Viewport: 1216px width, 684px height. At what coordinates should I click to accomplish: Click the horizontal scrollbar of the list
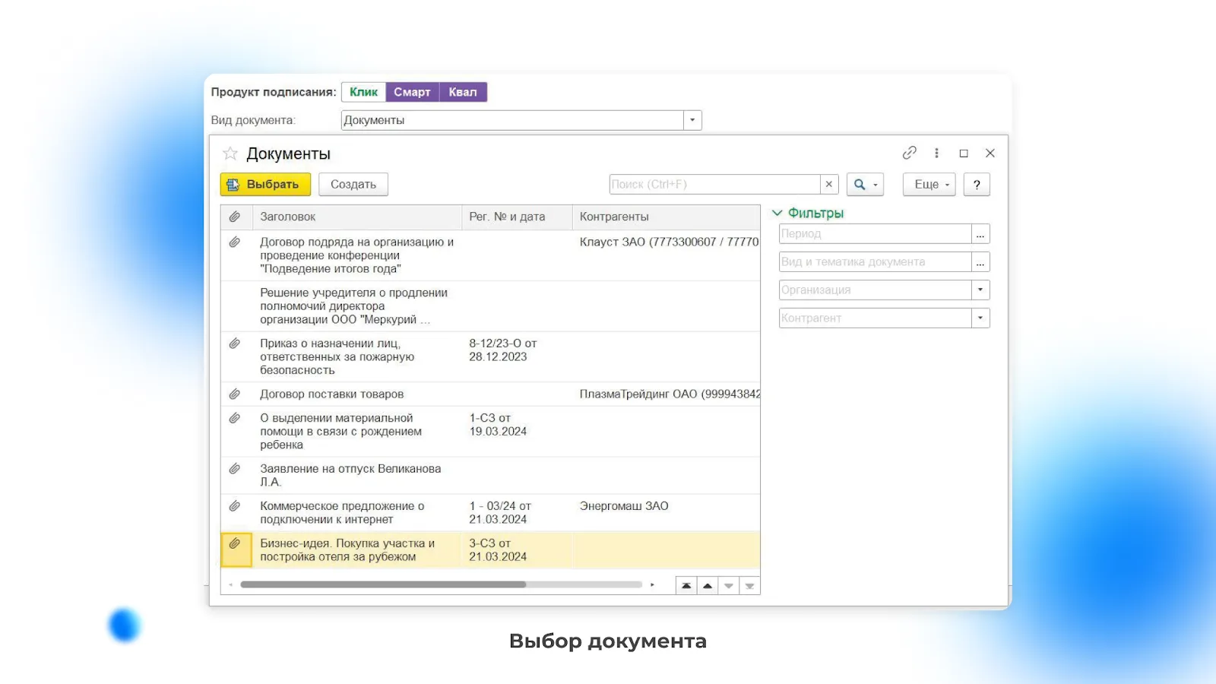383,584
